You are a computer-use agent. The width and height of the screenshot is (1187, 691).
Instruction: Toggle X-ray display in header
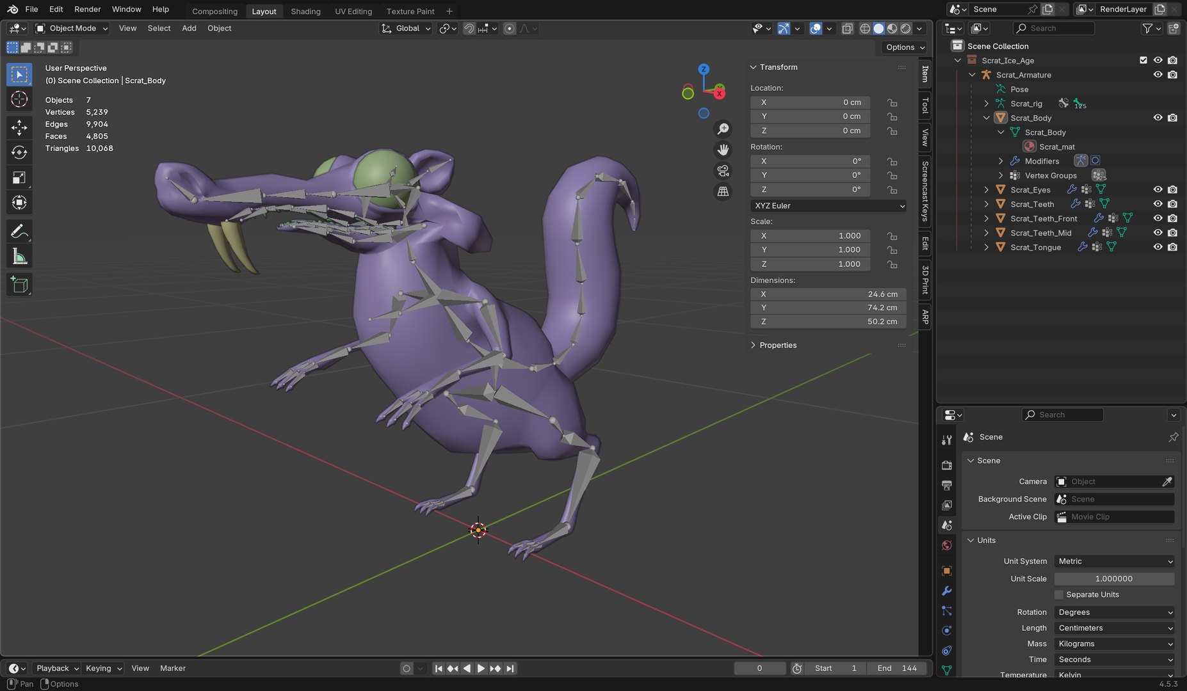847,28
